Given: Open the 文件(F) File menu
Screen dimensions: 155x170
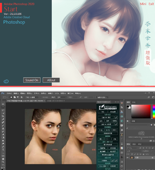Looking at the screenshot, I should (9, 93).
